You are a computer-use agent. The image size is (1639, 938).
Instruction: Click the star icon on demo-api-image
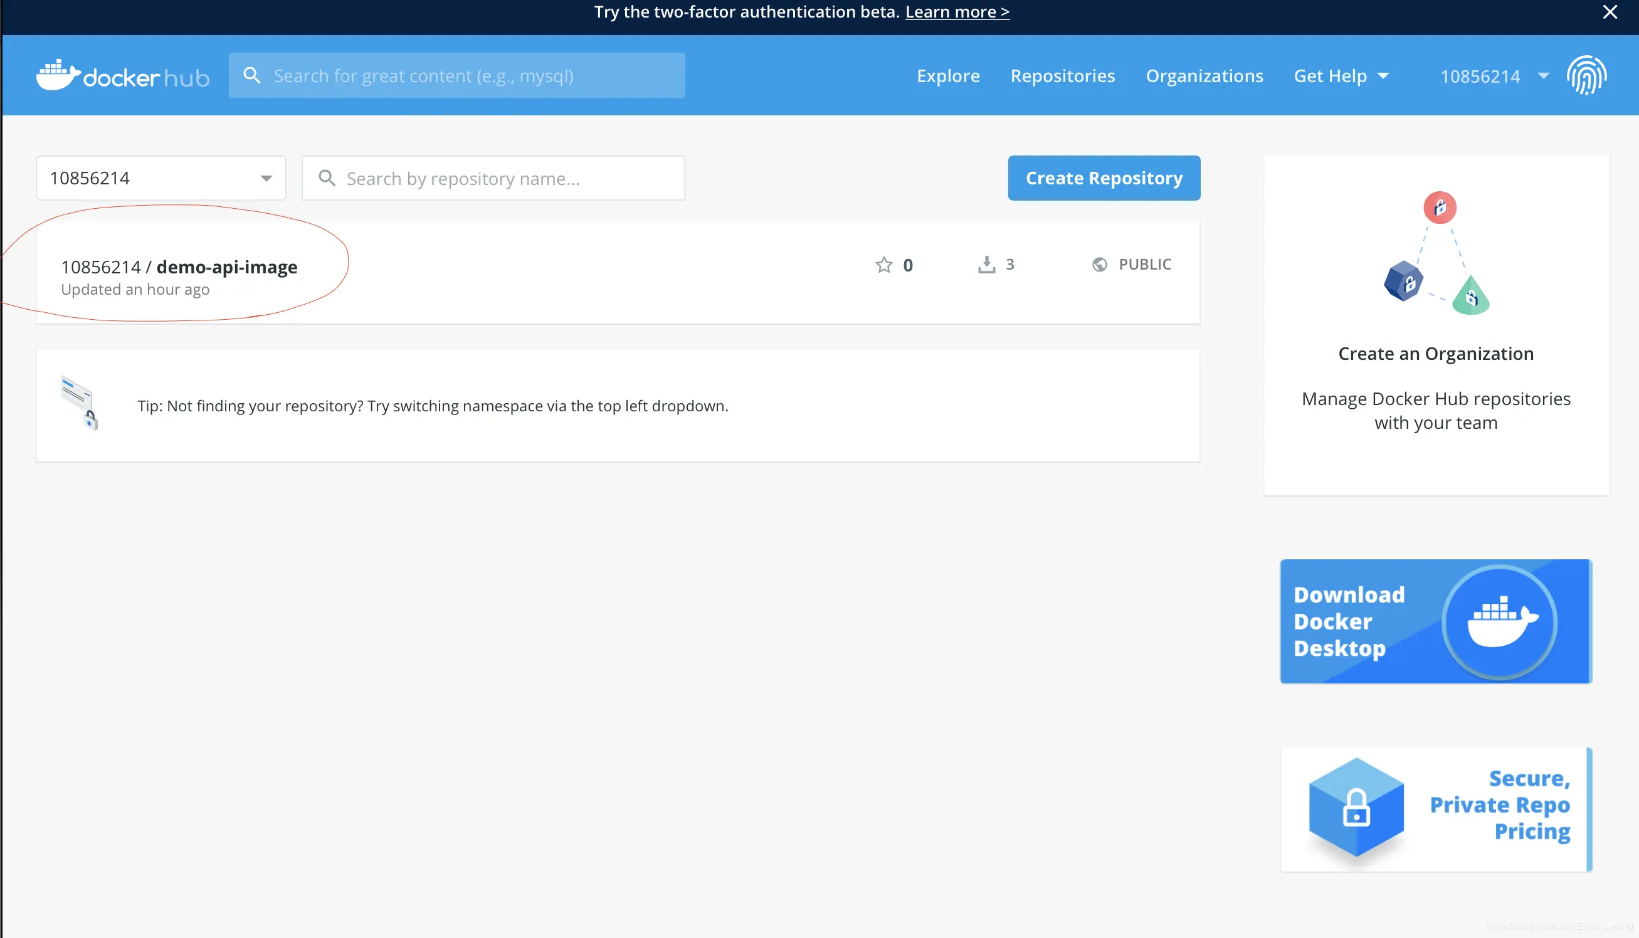pyautogui.click(x=884, y=265)
